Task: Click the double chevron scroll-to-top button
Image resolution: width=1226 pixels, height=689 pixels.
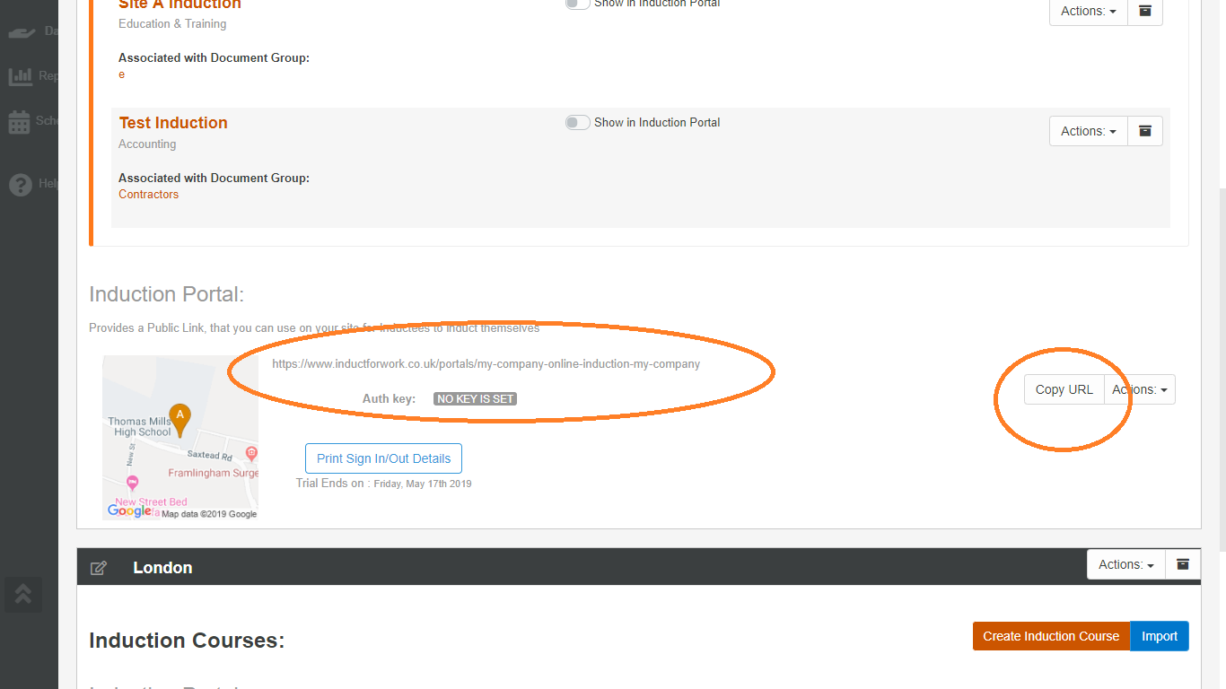Action: tap(23, 594)
